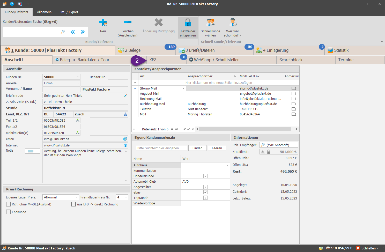Click the Neu customer icon
The height and width of the screenshot is (252, 385).
click(103, 23)
